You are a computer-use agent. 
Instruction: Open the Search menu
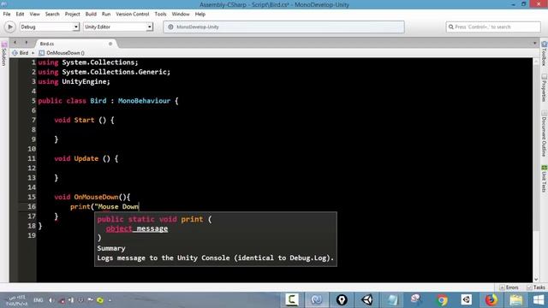click(x=52, y=14)
